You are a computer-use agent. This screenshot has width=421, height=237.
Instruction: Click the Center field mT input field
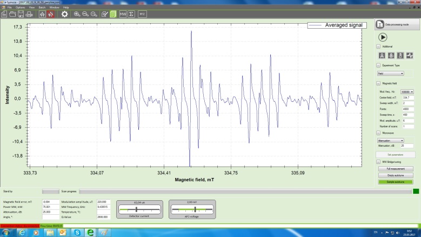407,97
